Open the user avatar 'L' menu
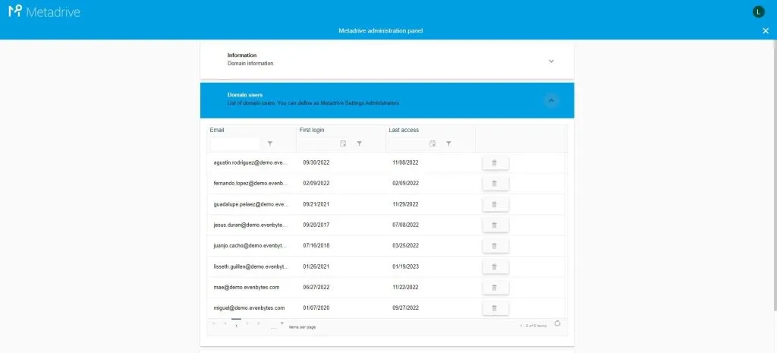This screenshot has height=353, width=777. (x=758, y=11)
